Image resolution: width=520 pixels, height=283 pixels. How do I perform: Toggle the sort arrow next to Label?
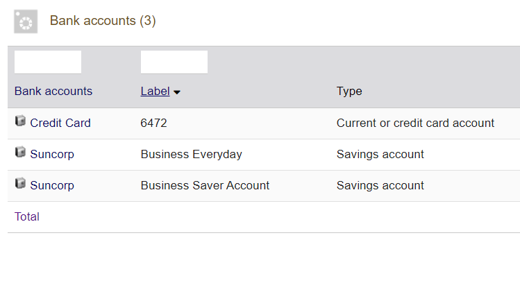point(177,92)
